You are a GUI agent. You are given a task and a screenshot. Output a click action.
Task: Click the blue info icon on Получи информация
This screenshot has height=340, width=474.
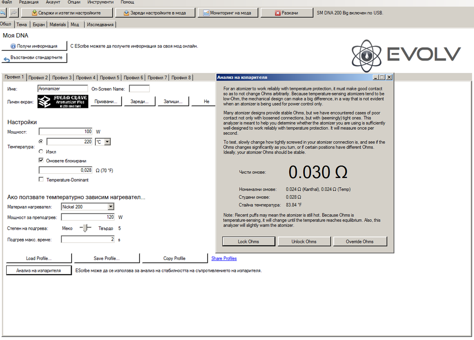pyautogui.click(x=13, y=46)
